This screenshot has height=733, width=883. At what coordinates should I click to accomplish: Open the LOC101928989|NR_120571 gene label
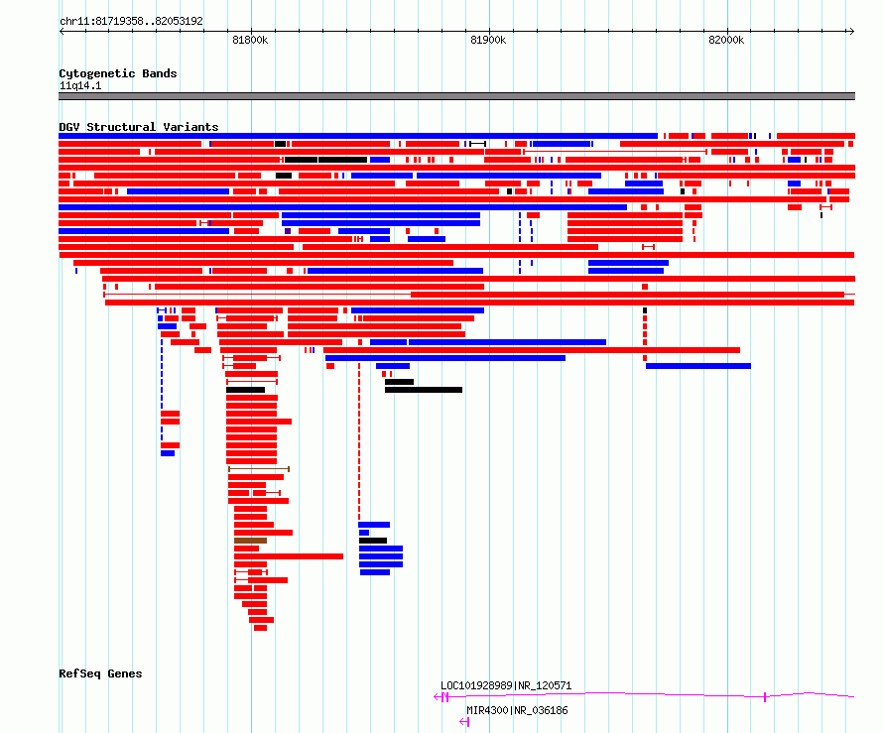[506, 685]
